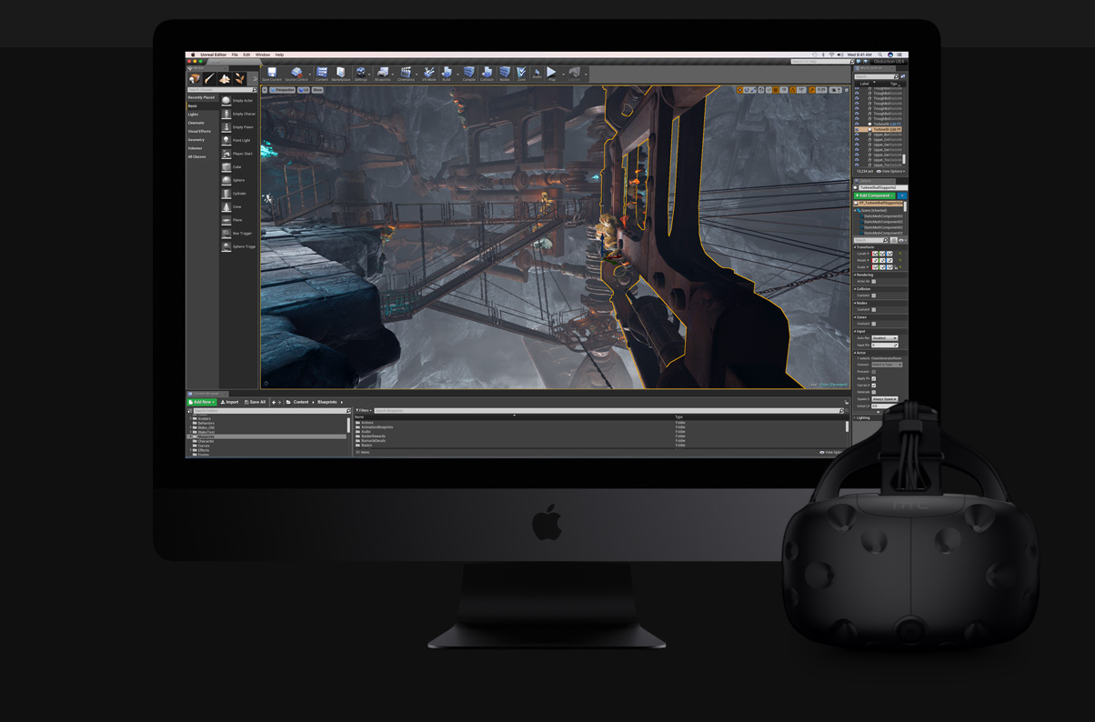
Task: Open the viewport Show menu
Action: (317, 90)
